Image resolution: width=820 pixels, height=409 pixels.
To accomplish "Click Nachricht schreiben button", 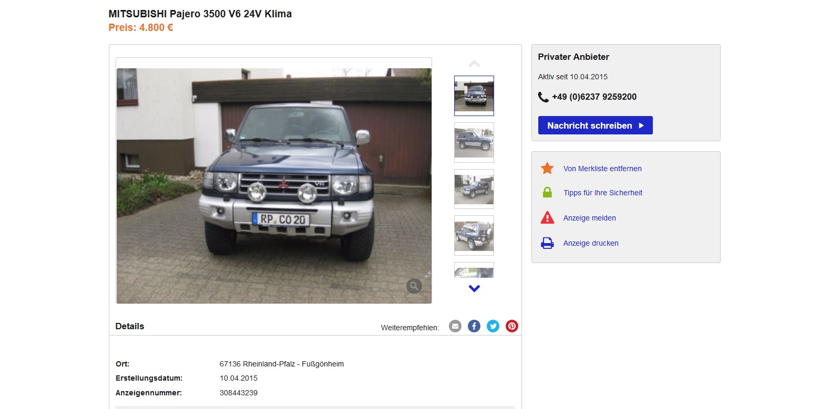I will pos(596,125).
